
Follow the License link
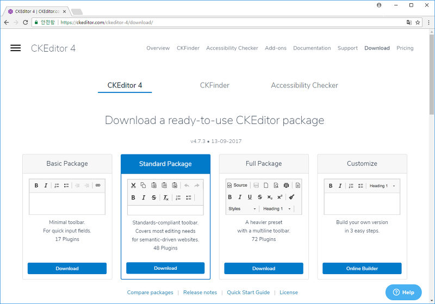289,293
